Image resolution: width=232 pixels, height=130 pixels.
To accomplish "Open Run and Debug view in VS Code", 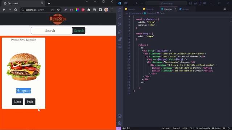I will coord(120,31).
